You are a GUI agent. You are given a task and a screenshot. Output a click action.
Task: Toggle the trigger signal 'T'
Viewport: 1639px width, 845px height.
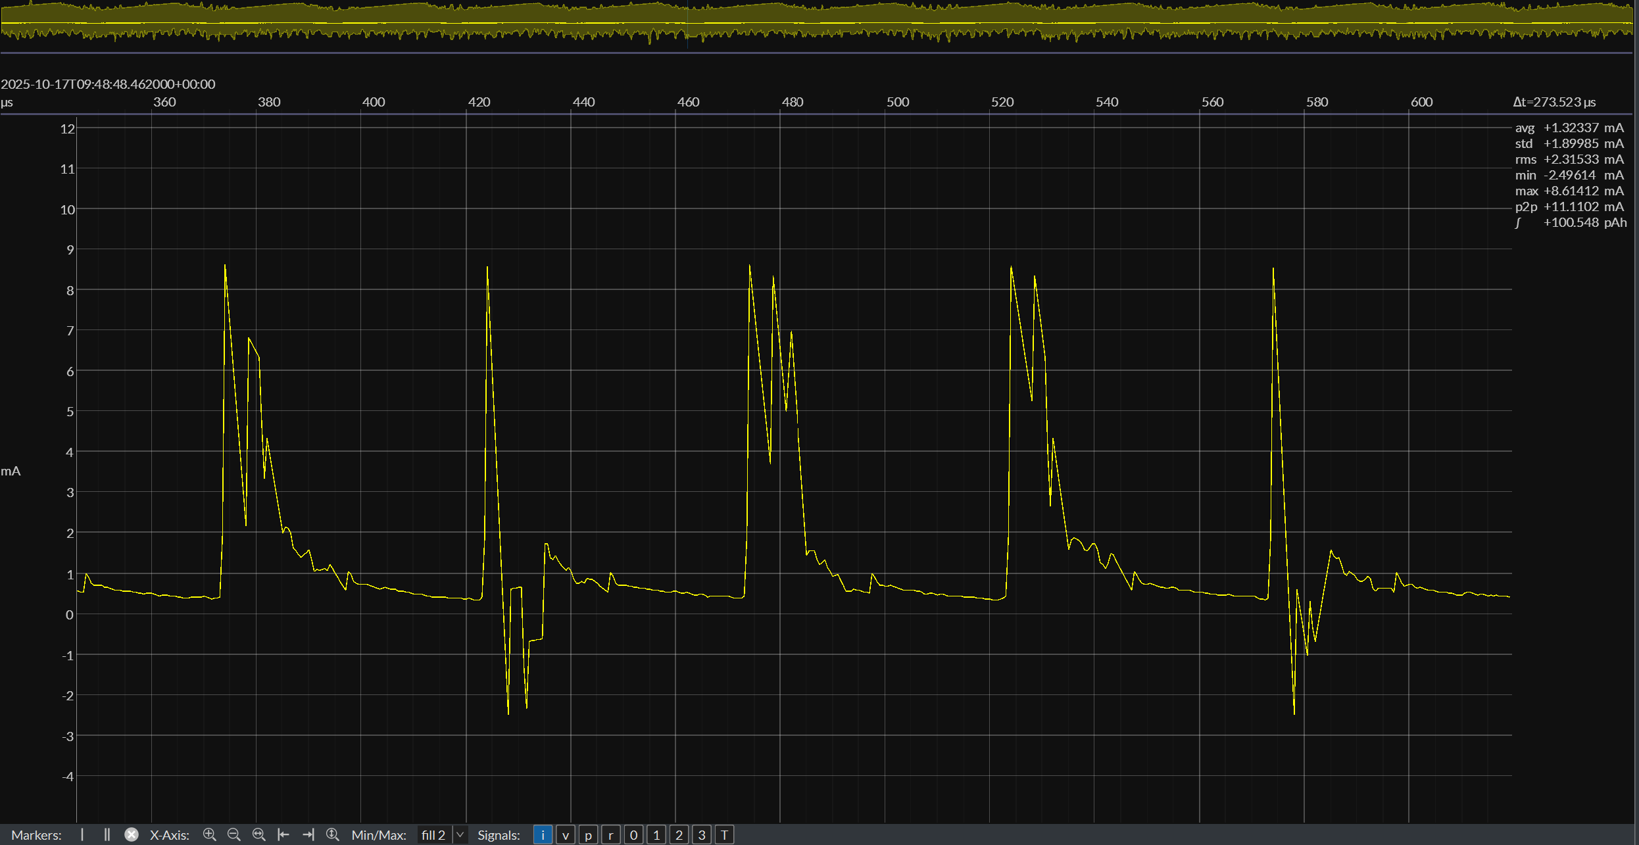[x=724, y=834]
